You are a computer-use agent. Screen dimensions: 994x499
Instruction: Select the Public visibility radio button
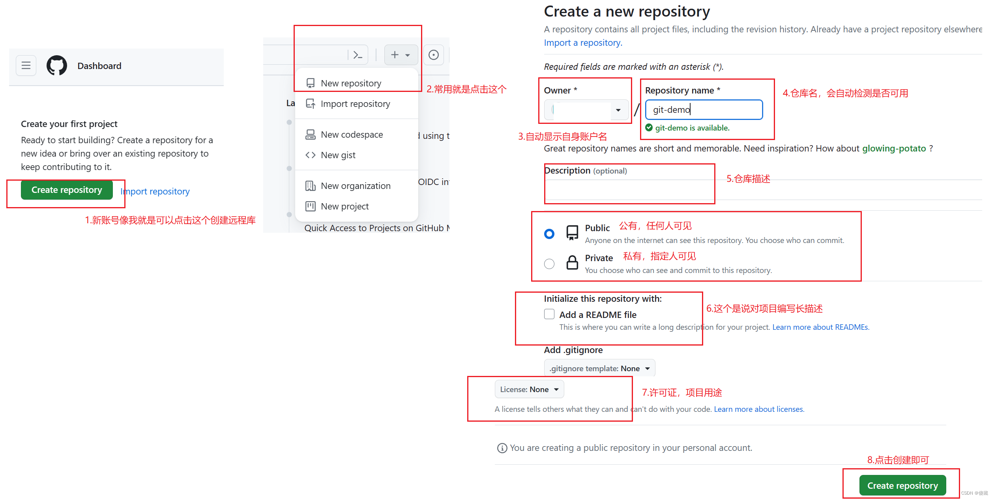[x=549, y=234]
